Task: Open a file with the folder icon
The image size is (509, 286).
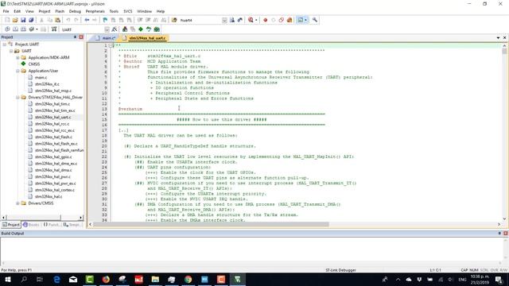Action: [x=15, y=20]
